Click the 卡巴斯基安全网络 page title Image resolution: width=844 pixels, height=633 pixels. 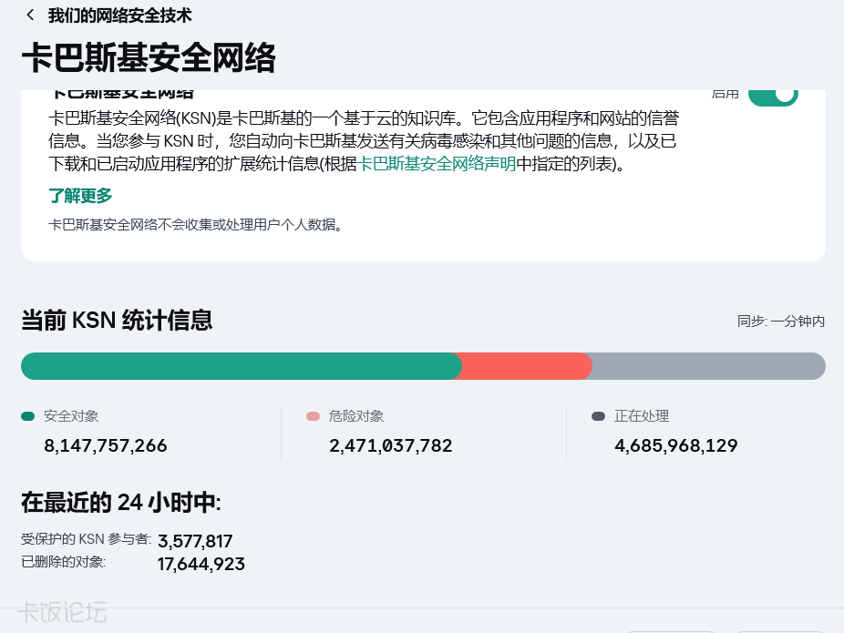(149, 57)
